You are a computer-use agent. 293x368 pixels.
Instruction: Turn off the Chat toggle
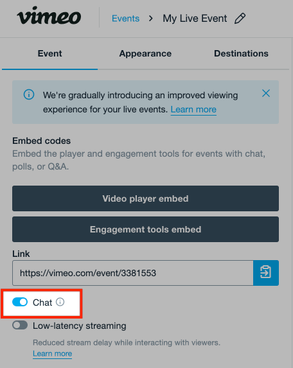pyautogui.click(x=20, y=302)
